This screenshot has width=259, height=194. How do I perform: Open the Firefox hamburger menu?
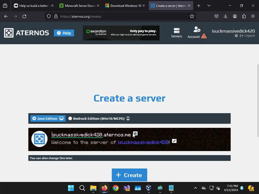253,16
